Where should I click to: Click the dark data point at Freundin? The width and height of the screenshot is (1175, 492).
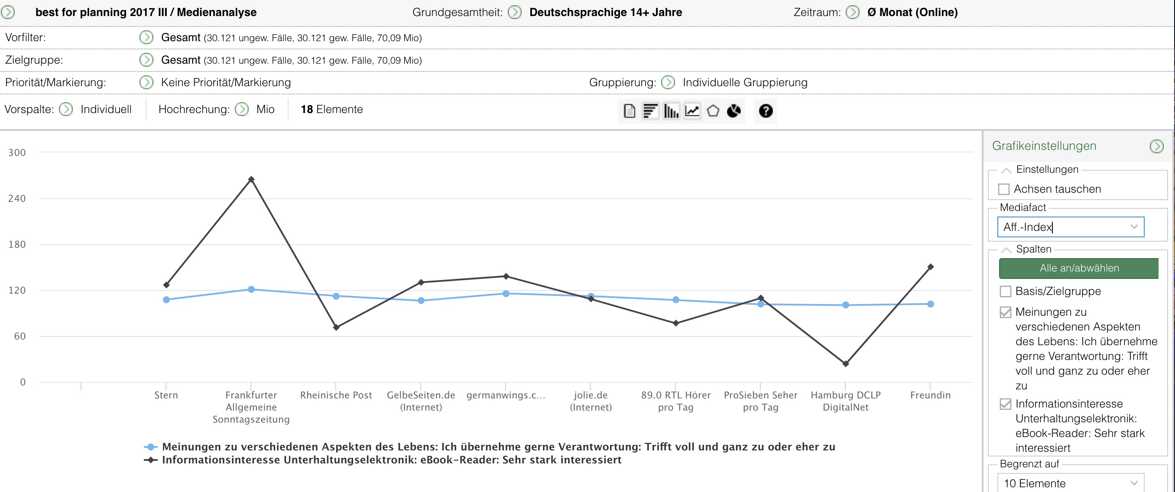click(931, 267)
